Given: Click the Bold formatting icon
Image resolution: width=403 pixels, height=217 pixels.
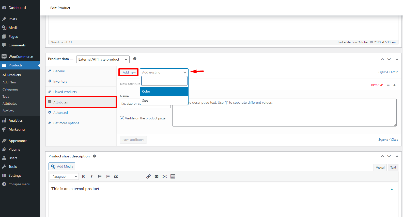Looking at the screenshot, I should click(83, 176).
